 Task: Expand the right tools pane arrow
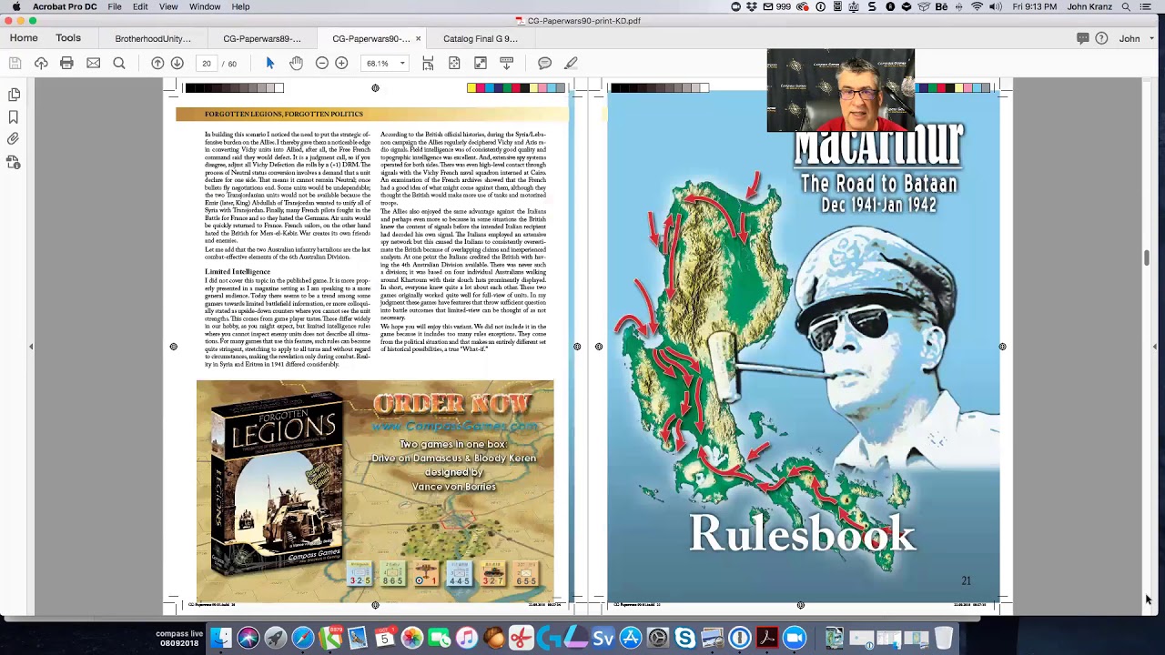click(x=1154, y=347)
